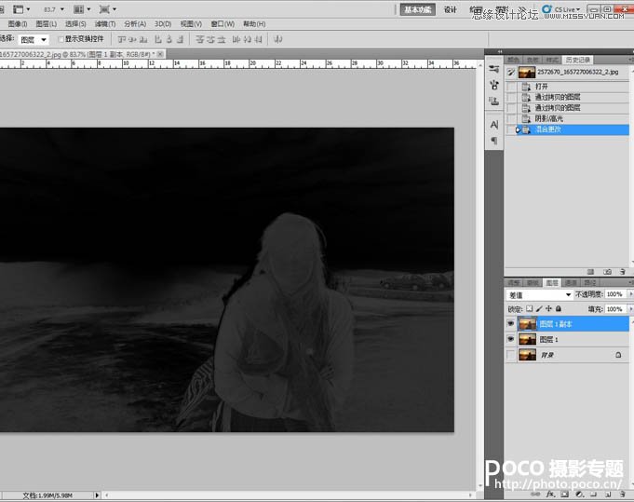The image size is (634, 502).
Task: Switch to the 历史记录 tab
Action: tap(578, 60)
